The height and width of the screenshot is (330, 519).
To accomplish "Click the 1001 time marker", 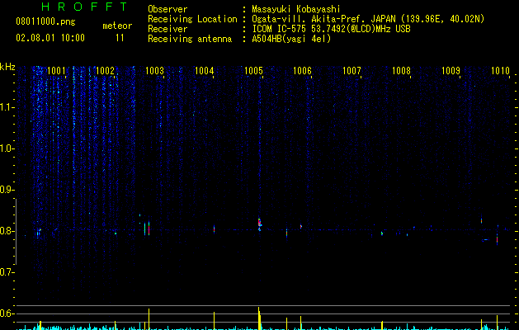I will click(x=56, y=71).
